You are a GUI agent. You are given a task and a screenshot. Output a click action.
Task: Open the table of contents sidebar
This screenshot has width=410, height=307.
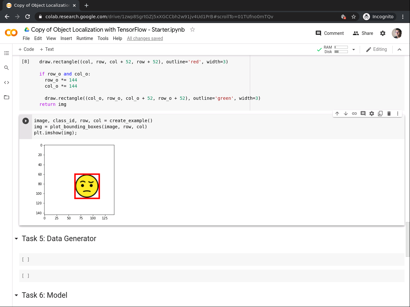pos(6,53)
